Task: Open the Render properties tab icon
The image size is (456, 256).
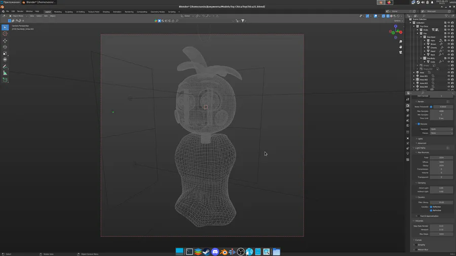Action: click(x=408, y=106)
